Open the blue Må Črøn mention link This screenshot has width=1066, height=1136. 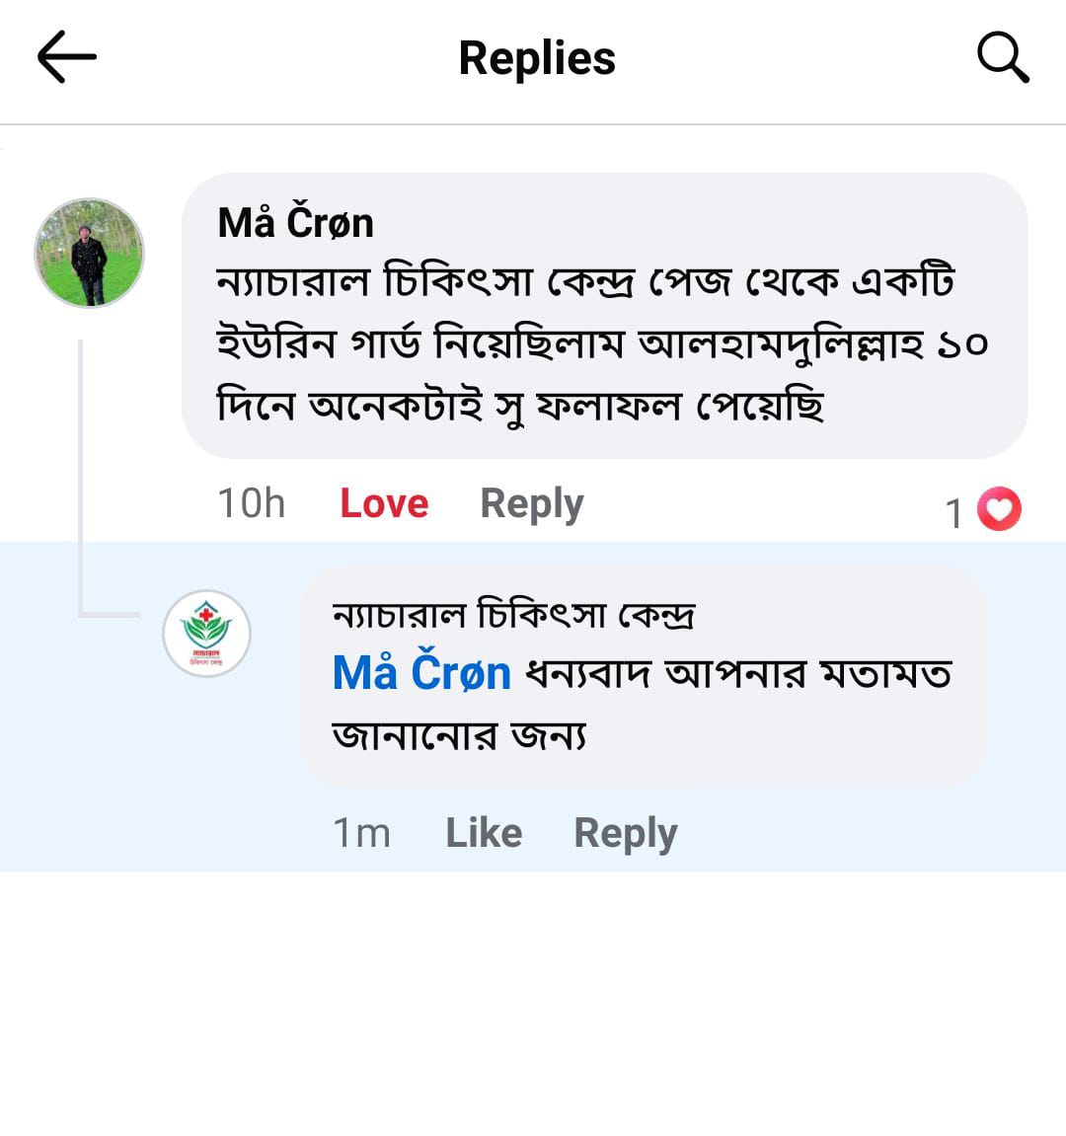pyautogui.click(x=421, y=674)
